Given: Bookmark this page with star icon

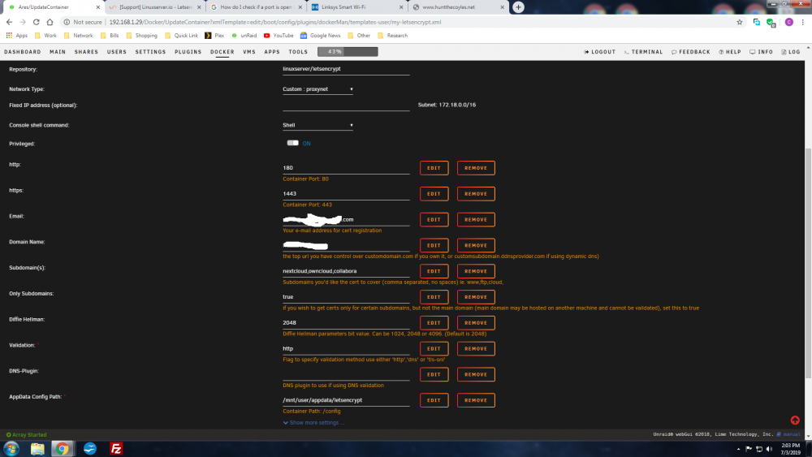Looking at the screenshot, I should (x=740, y=22).
